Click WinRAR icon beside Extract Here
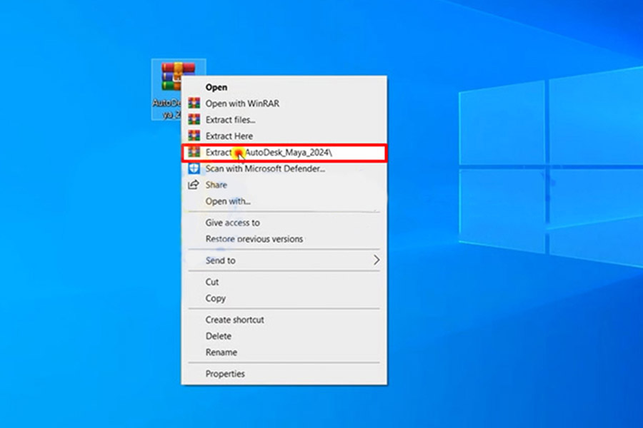This screenshot has width=643, height=428. click(x=194, y=136)
